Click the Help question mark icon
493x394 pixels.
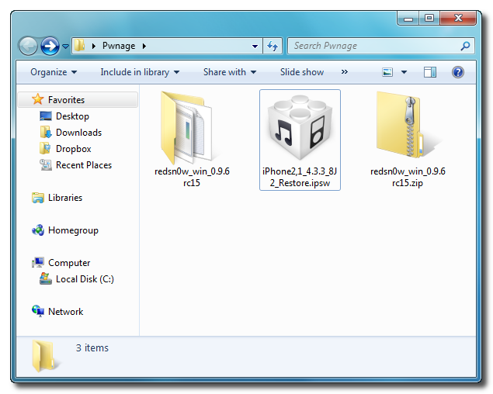pos(457,72)
